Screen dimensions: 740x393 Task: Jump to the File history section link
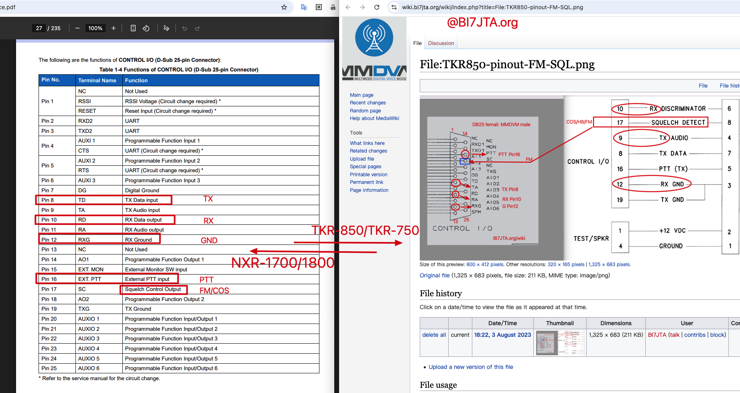[730, 86]
